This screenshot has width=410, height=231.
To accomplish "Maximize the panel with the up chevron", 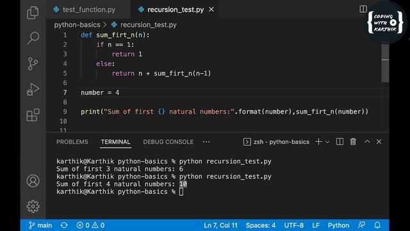I will 367,142.
